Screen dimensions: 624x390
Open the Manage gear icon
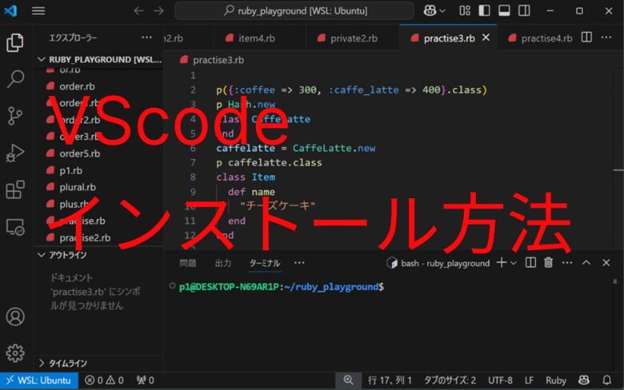point(15,353)
